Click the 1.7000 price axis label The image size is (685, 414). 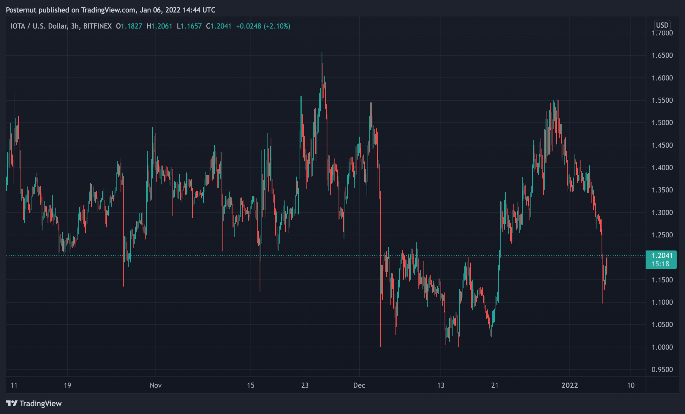click(662, 33)
